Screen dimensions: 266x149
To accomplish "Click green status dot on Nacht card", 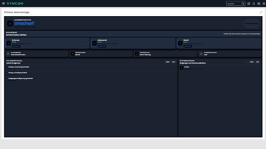I will [x=258, y=43].
